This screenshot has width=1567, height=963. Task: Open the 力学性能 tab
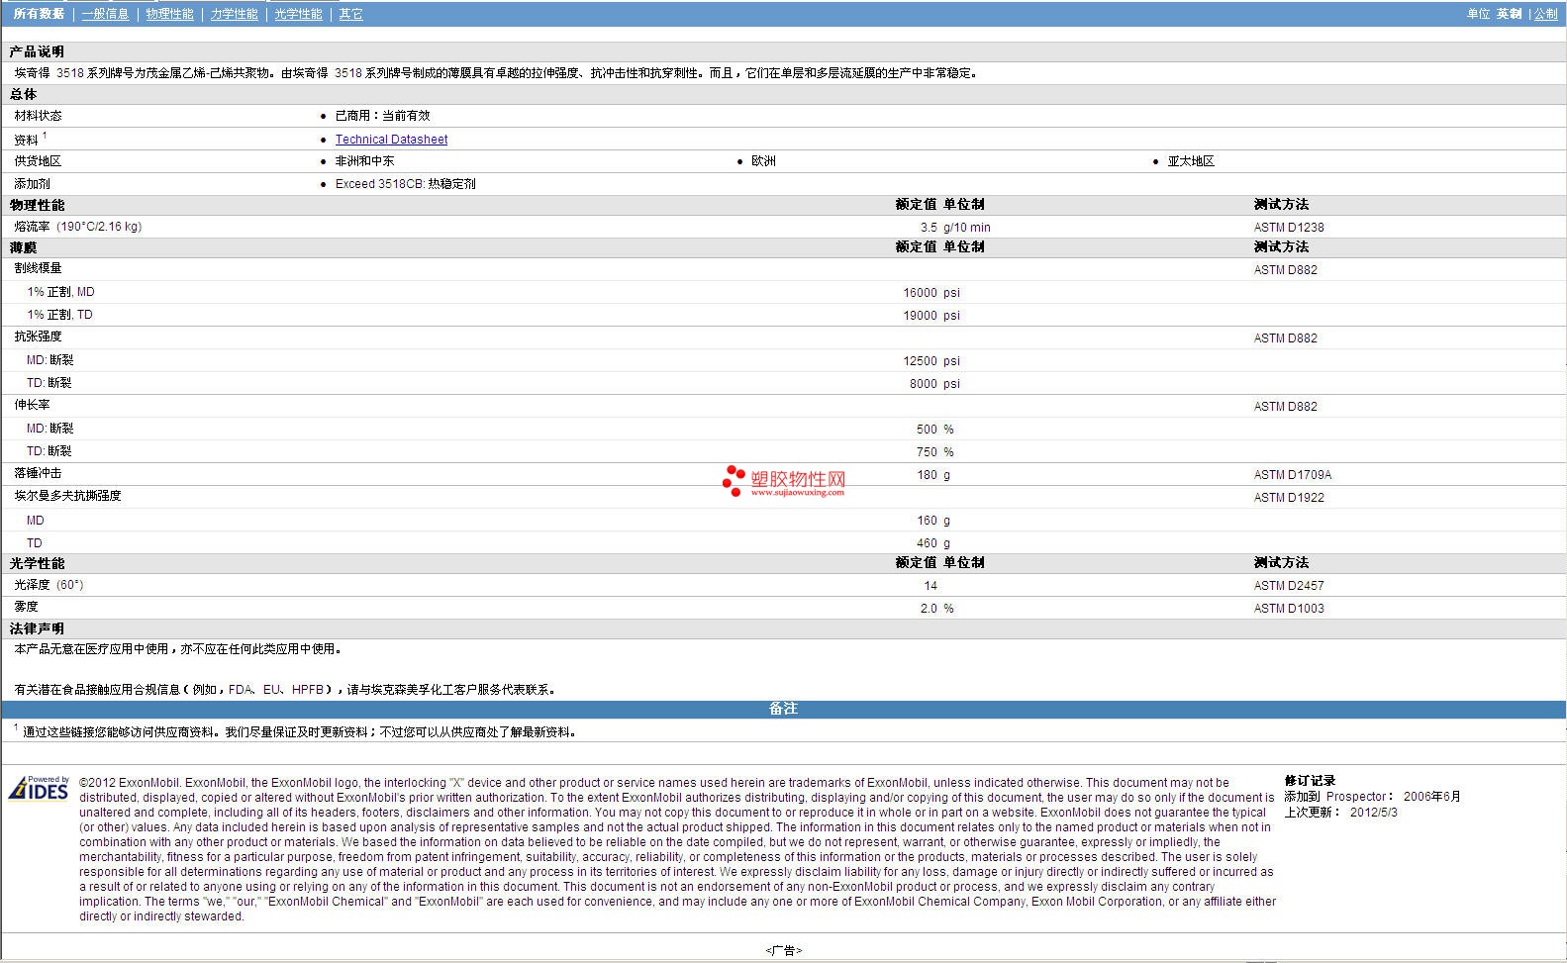(x=234, y=14)
